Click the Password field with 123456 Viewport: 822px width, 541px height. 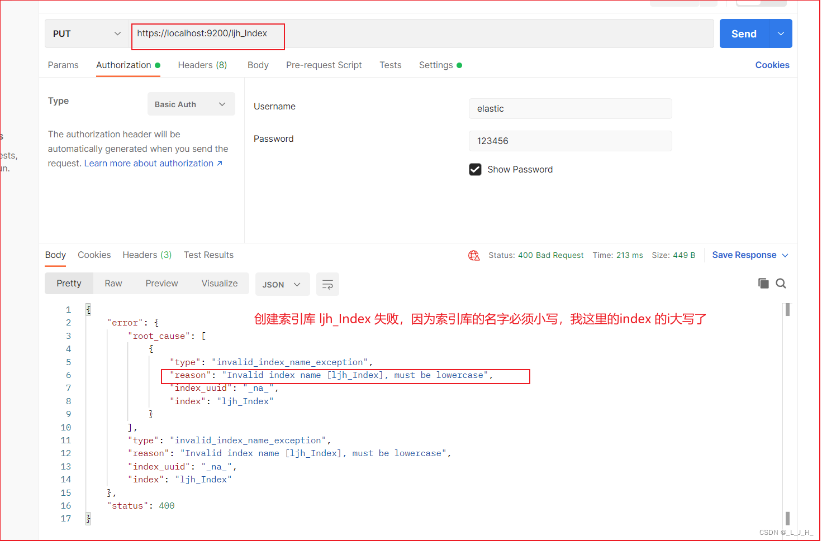pos(570,141)
